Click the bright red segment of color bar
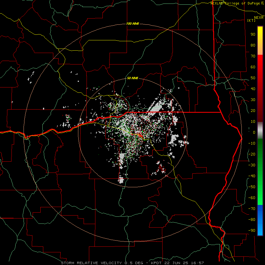This screenshot has width=265, height=265. 260,88
